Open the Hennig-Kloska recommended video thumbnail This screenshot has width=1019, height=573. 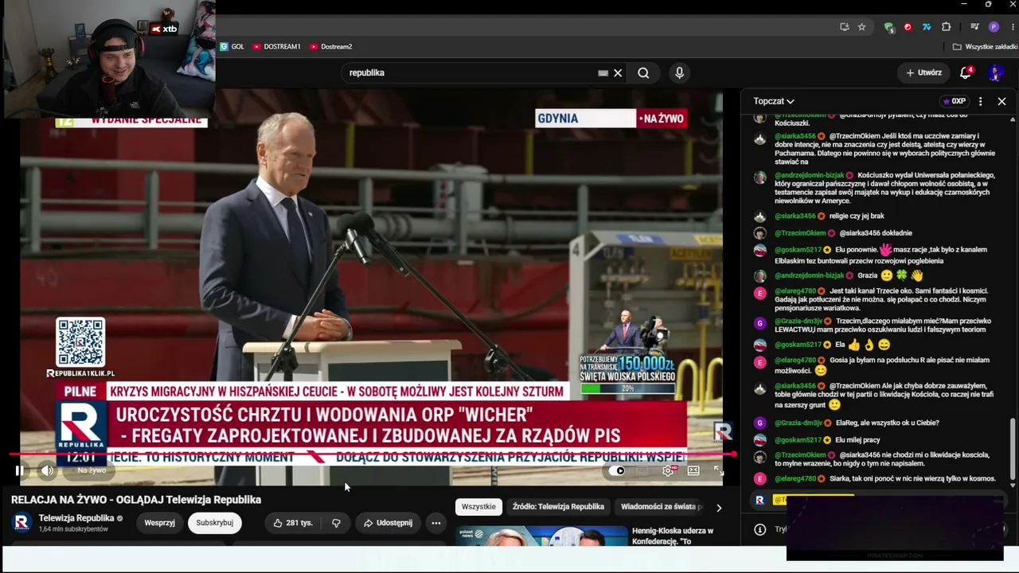541,536
